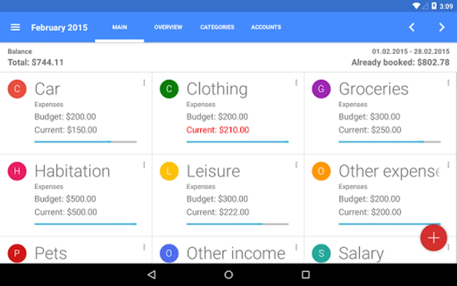457x286 pixels.
Task: Click the red Car category circle
Action: pos(17,89)
